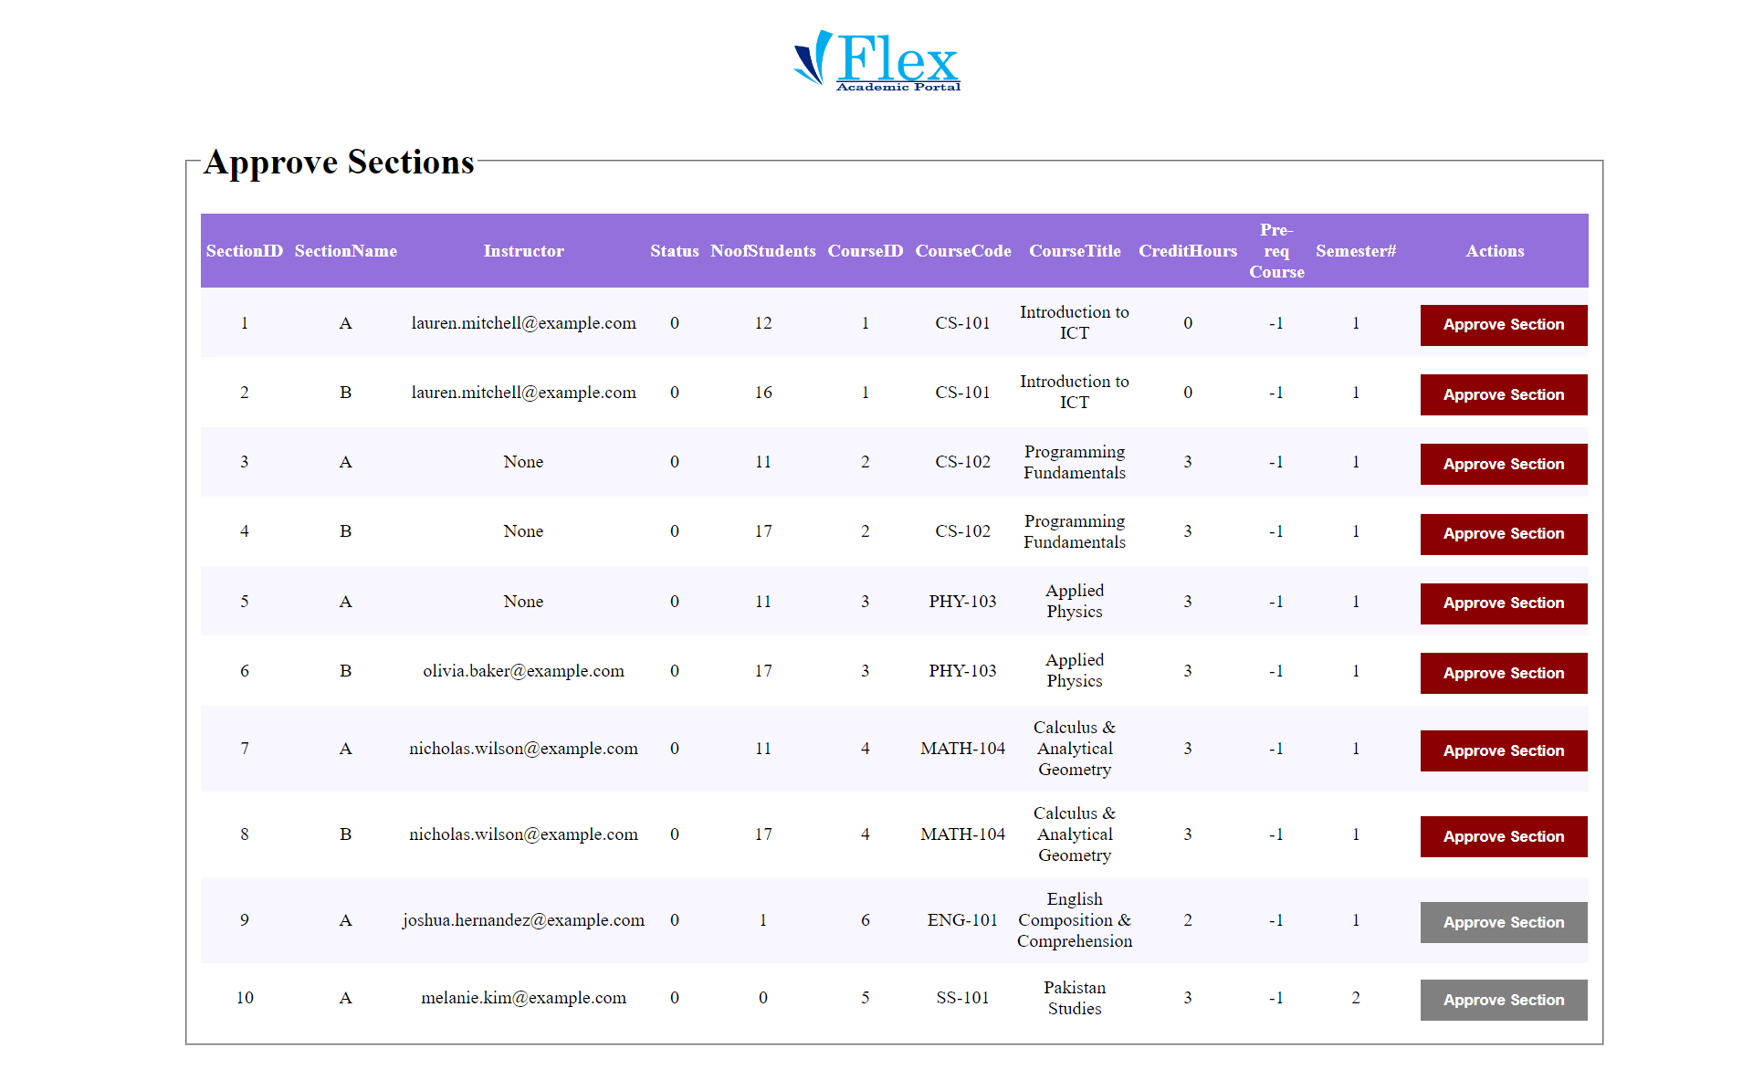Viewport: 1753px width, 1091px height.
Task: Approve Section B of MATH-104
Action: pyautogui.click(x=1503, y=836)
